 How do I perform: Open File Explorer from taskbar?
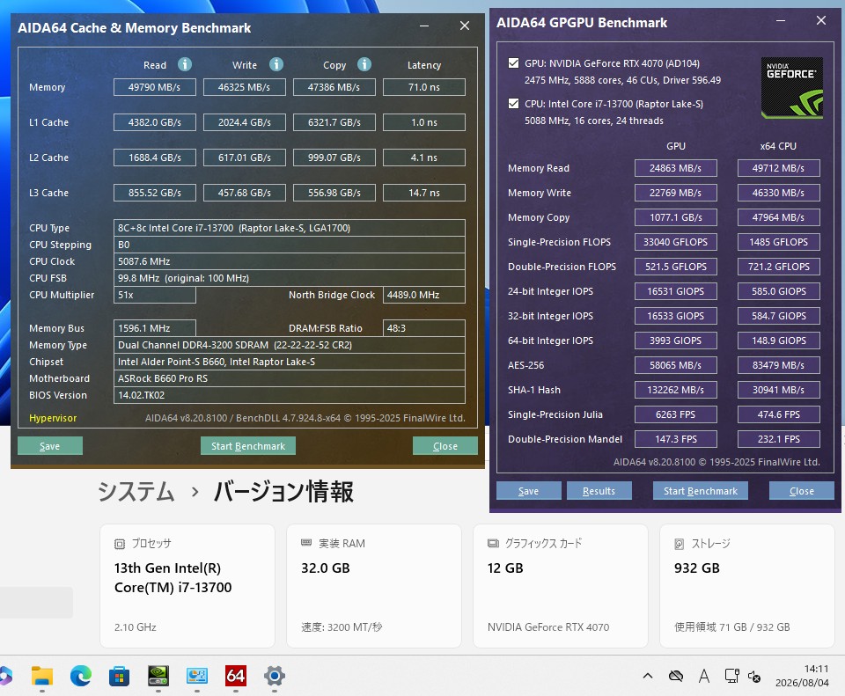tap(42, 676)
